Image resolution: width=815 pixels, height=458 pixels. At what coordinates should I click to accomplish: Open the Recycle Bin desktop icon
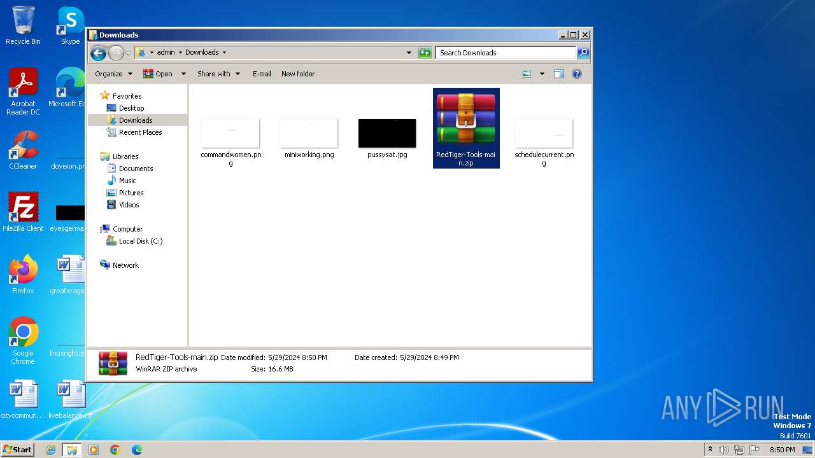pos(23,25)
